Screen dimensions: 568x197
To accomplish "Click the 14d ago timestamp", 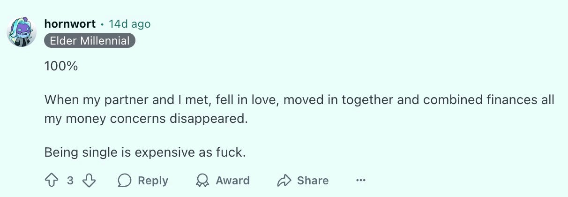I will [x=130, y=23].
